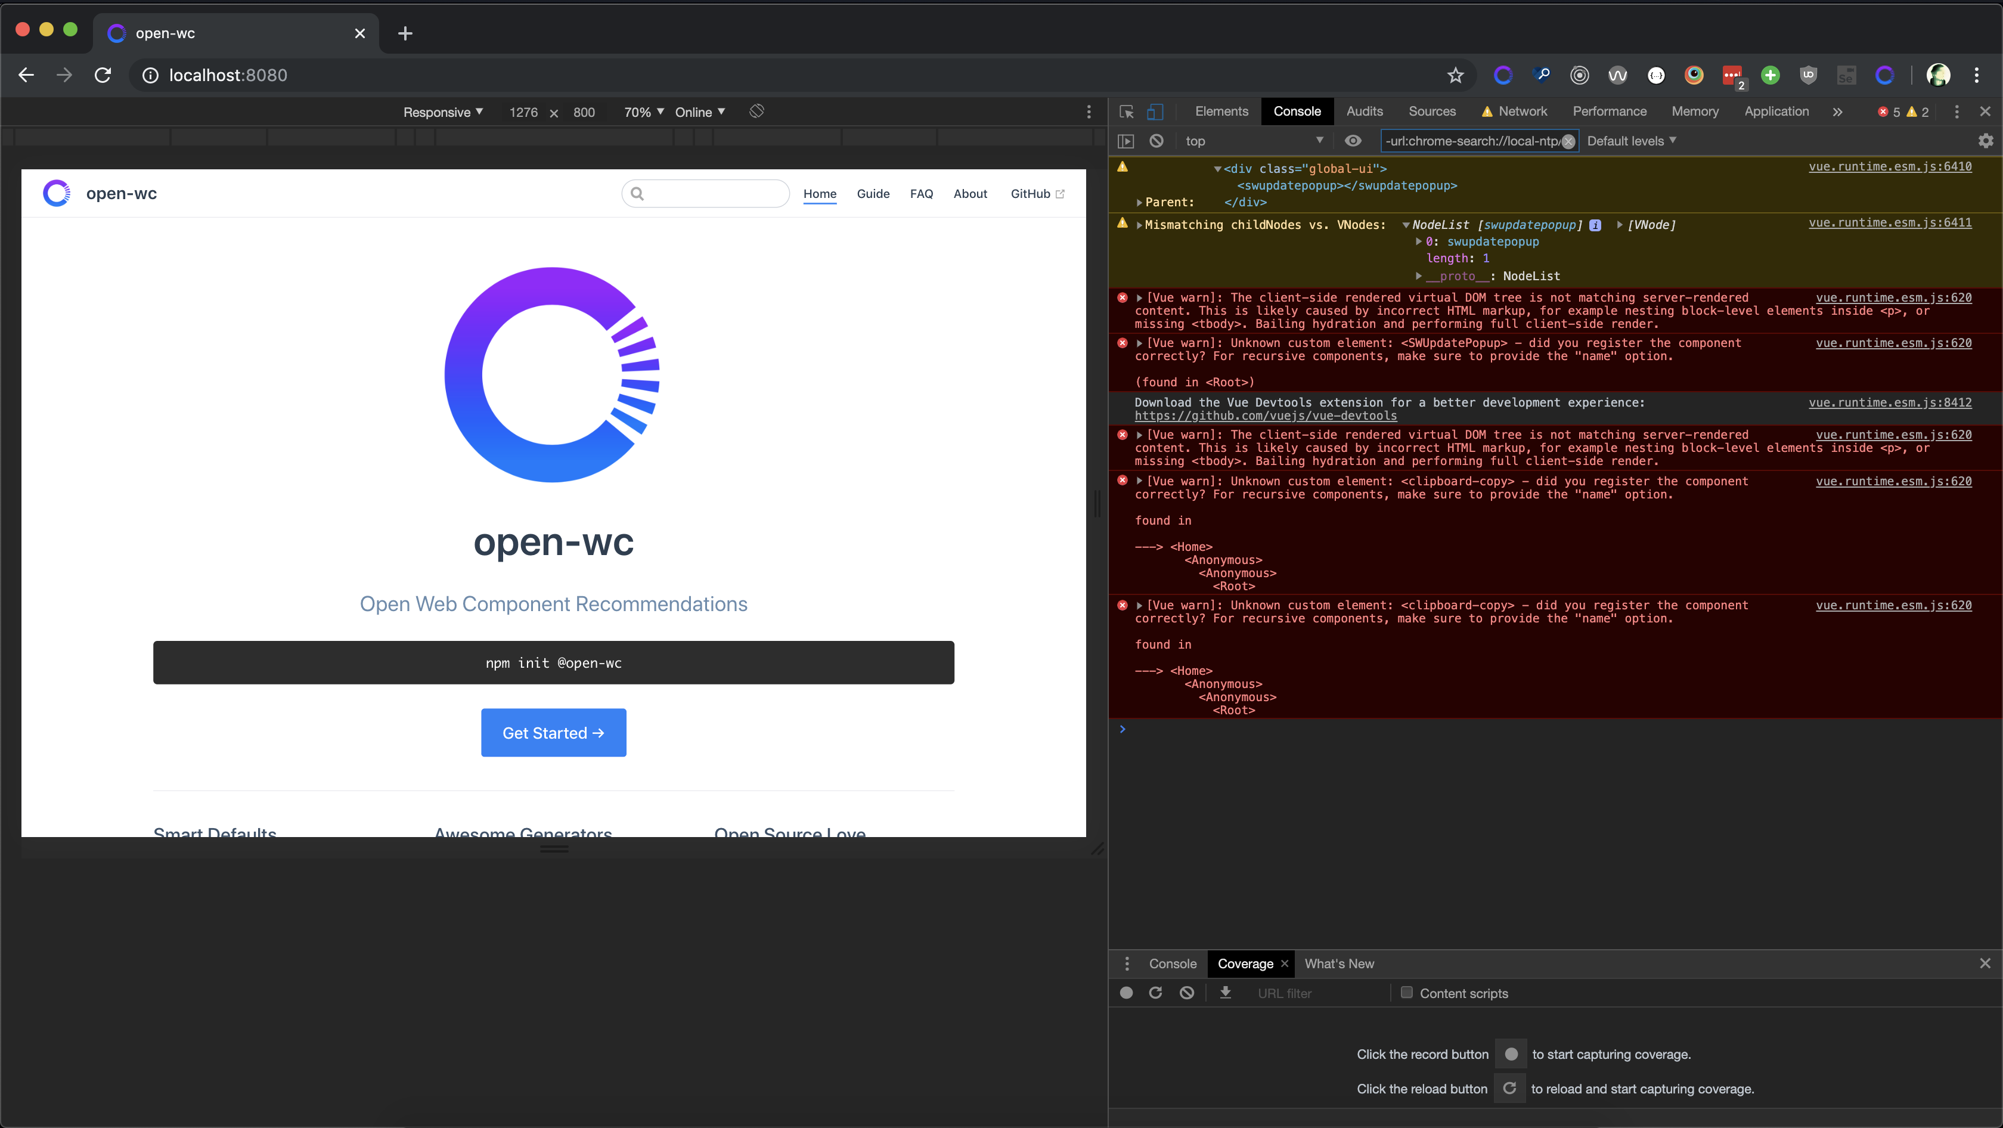Show the console sidebar panel icon
The image size is (2003, 1128).
[1125, 141]
